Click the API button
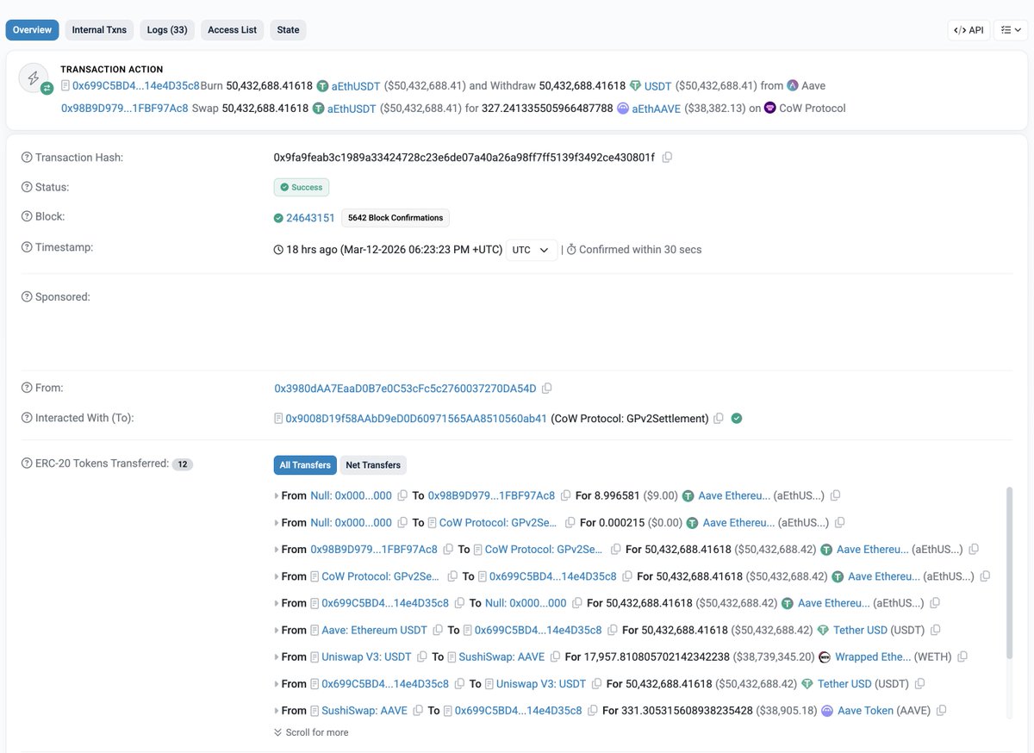 pos(968,28)
